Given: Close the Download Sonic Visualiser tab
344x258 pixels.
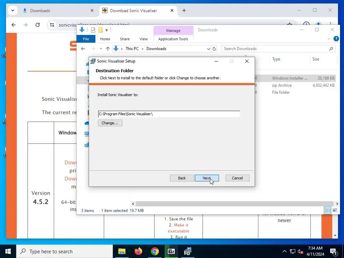Looking at the screenshot, I should click(172, 10).
